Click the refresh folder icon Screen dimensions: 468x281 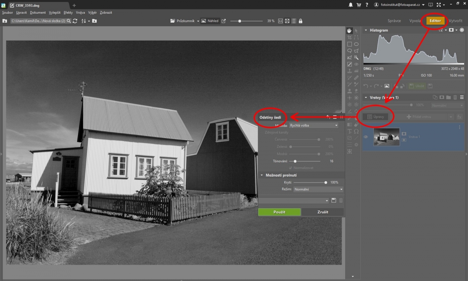click(75, 21)
